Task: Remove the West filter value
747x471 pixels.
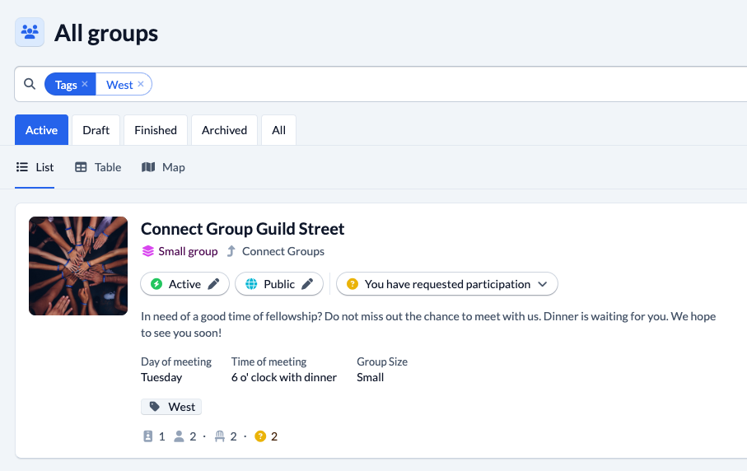Action: [141, 84]
